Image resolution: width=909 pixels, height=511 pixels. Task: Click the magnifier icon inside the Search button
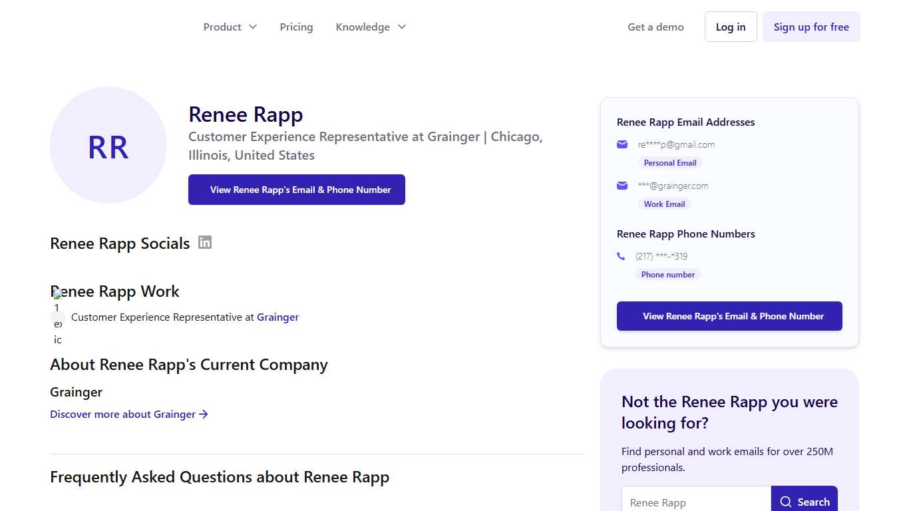(x=787, y=501)
